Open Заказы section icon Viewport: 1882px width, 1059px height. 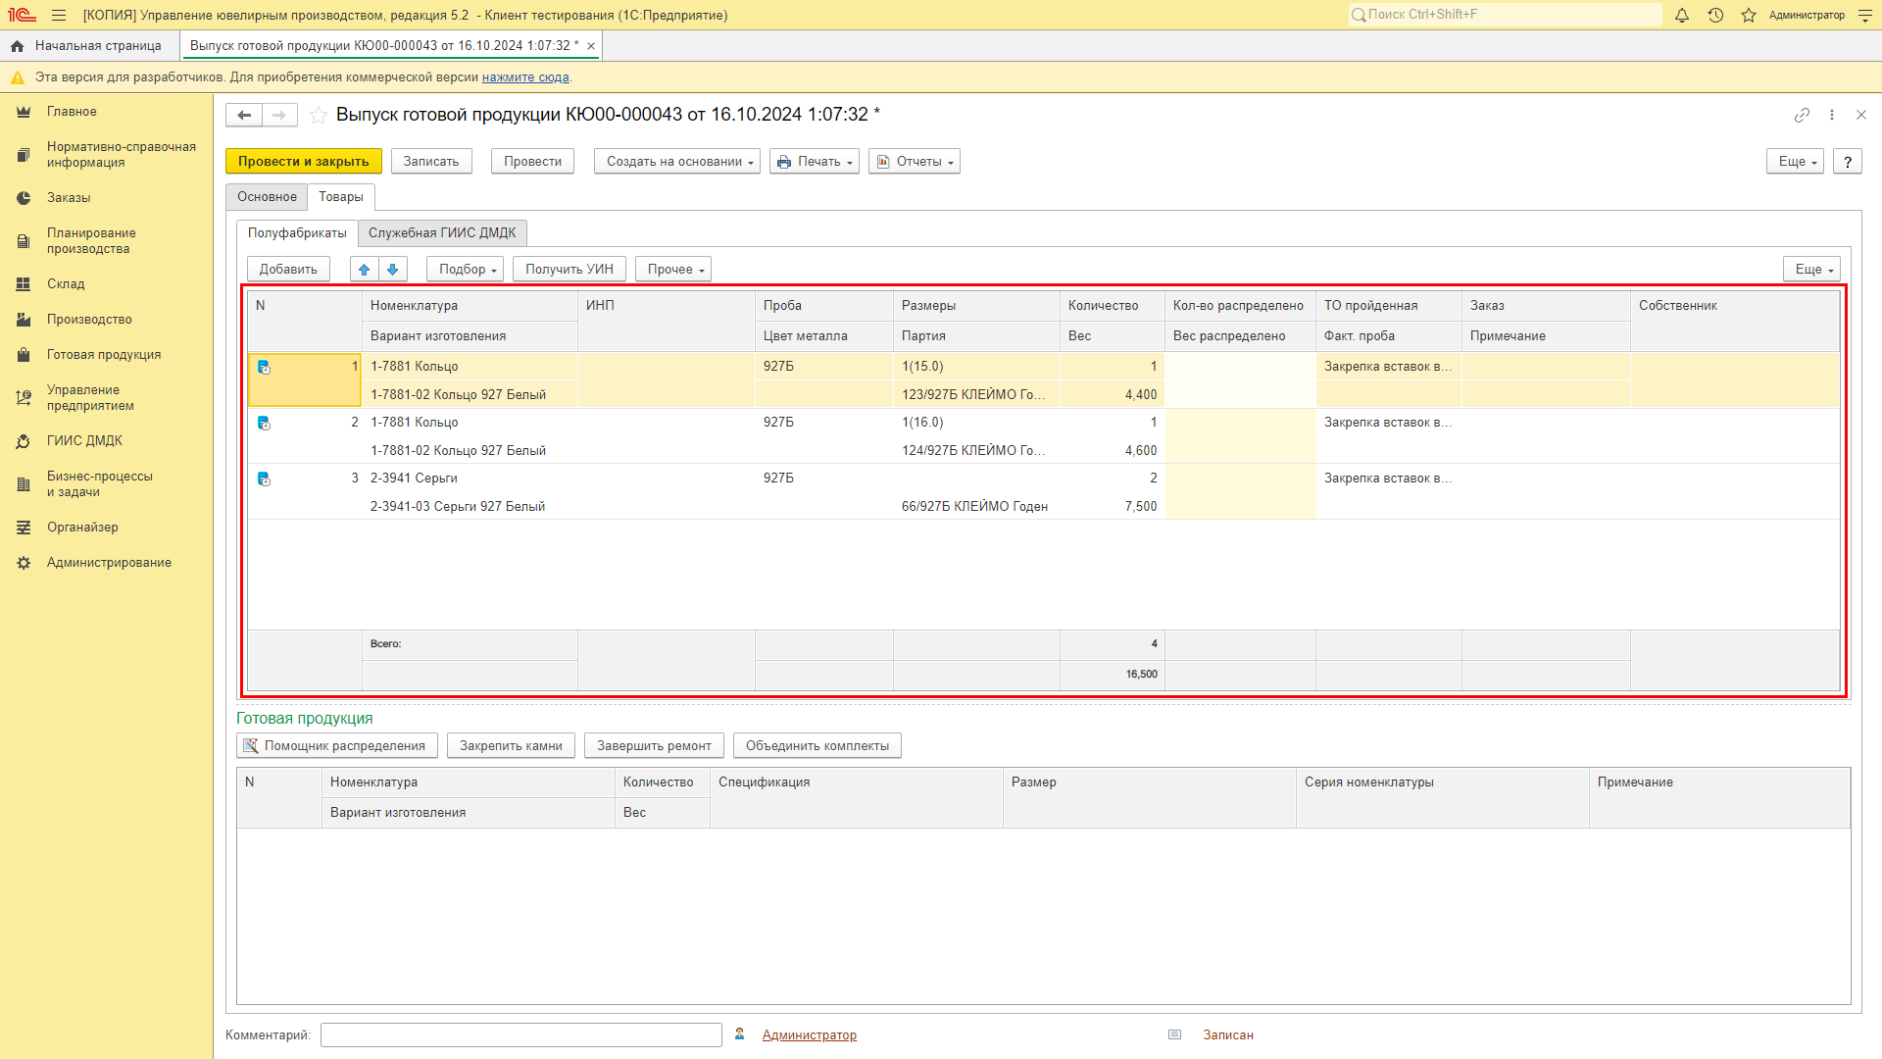24,198
